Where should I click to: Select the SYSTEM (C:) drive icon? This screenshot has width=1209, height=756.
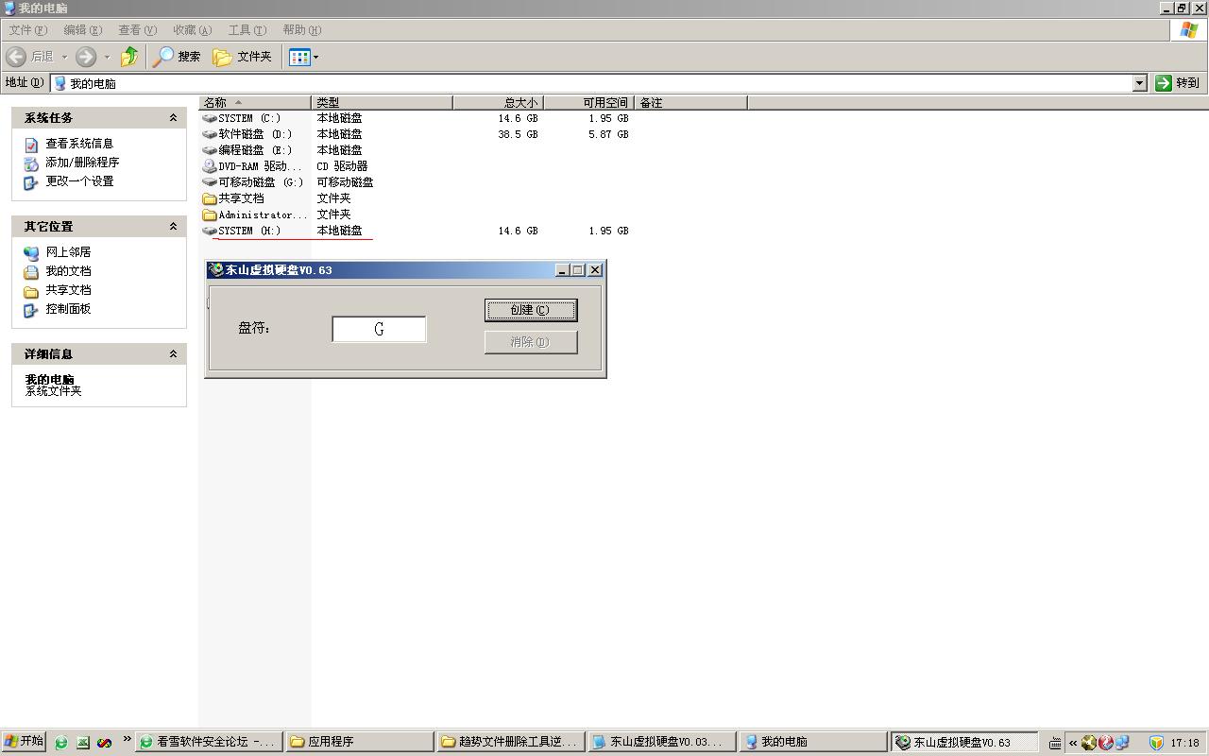pyautogui.click(x=210, y=118)
